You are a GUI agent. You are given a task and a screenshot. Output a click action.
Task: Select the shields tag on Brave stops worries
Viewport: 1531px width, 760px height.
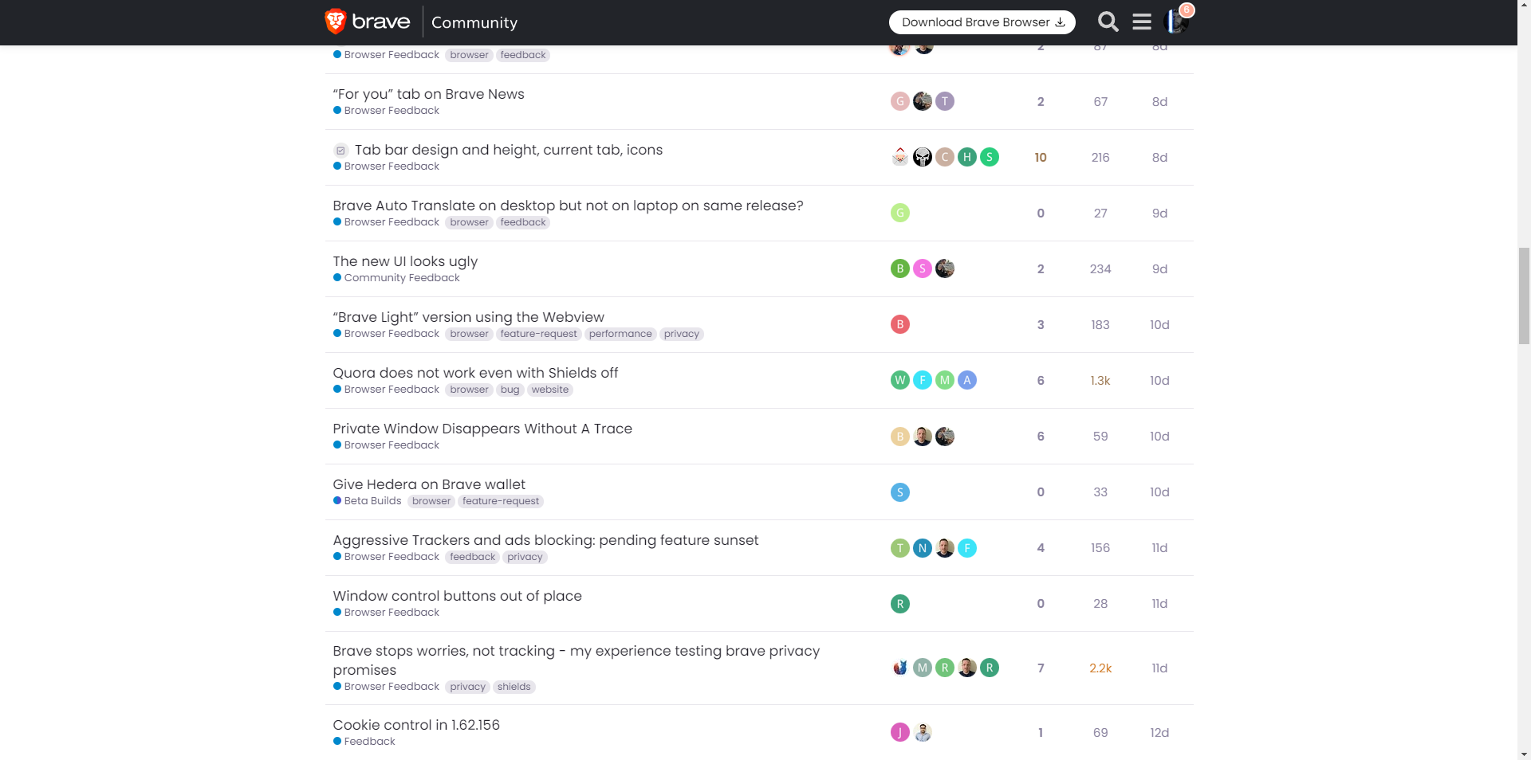click(x=514, y=687)
